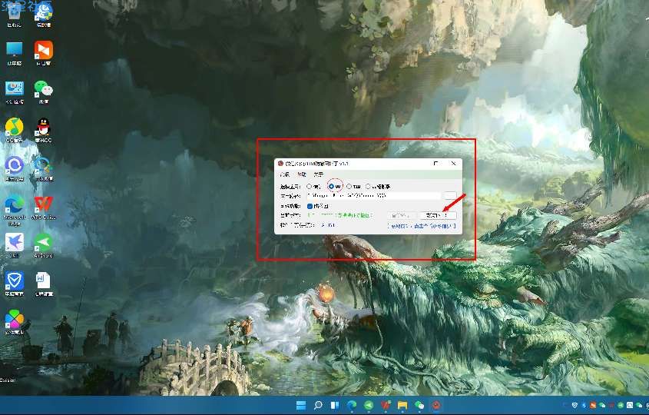Viewport: 649px width, 415px height.
Task: Switch to WPS Office in the taskbar
Action: pyautogui.click(x=386, y=405)
